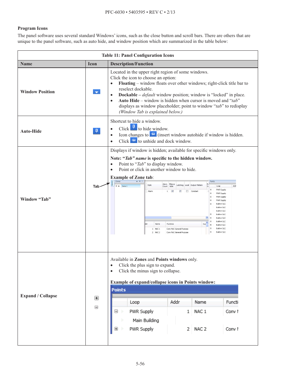This screenshot has height=375, width=289.
Task: Click the Functi column header in the large Points window
Action: point(231,302)
